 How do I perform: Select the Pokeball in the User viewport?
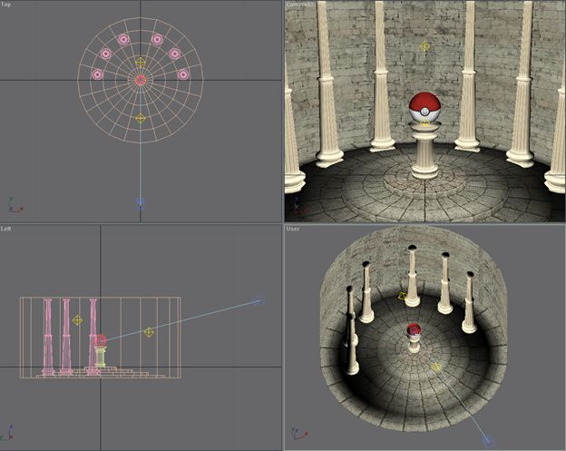(414, 329)
